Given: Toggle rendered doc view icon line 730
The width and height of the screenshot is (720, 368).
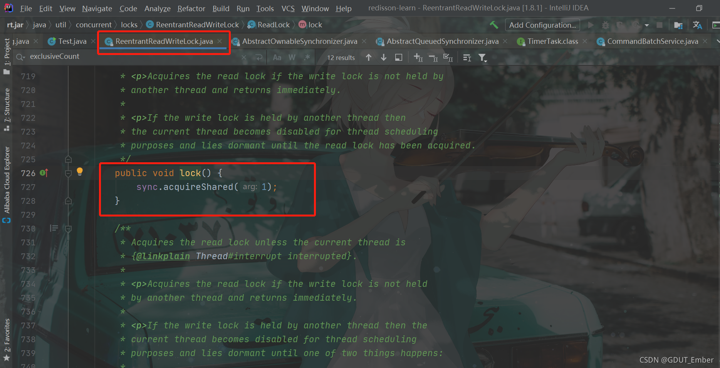Looking at the screenshot, I should pos(54,229).
